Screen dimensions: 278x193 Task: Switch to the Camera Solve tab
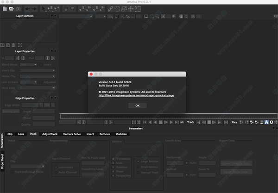coord(72,134)
